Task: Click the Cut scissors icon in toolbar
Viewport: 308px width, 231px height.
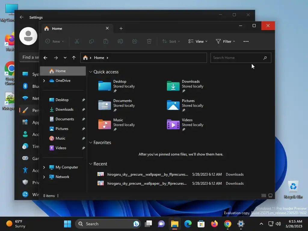Action: click(x=77, y=41)
